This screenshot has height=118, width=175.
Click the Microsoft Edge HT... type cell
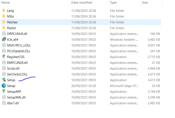click(124, 86)
